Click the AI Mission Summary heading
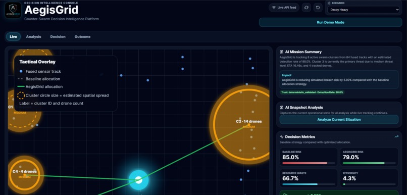 [x=303, y=52]
